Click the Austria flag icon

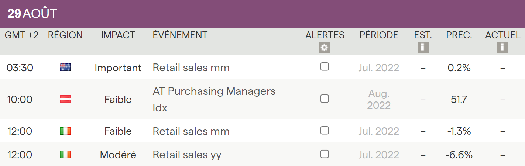65,99
